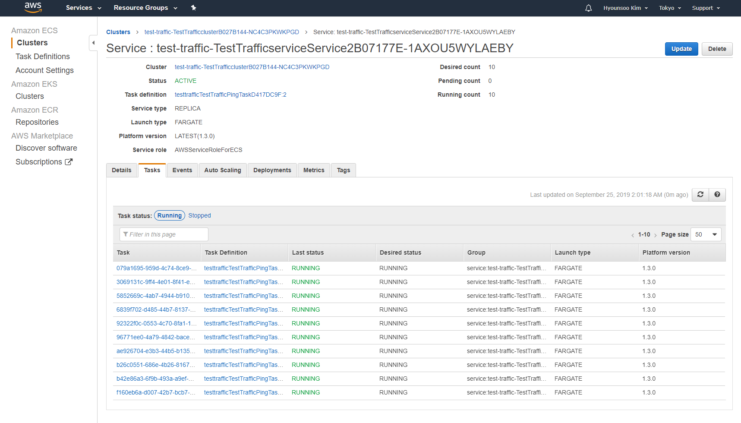
Task: Collapse the left navigation sidebar arrow
Action: [93, 43]
